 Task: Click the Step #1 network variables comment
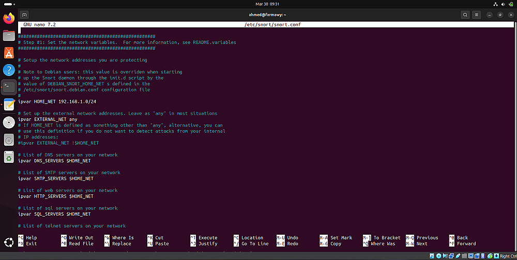click(127, 42)
